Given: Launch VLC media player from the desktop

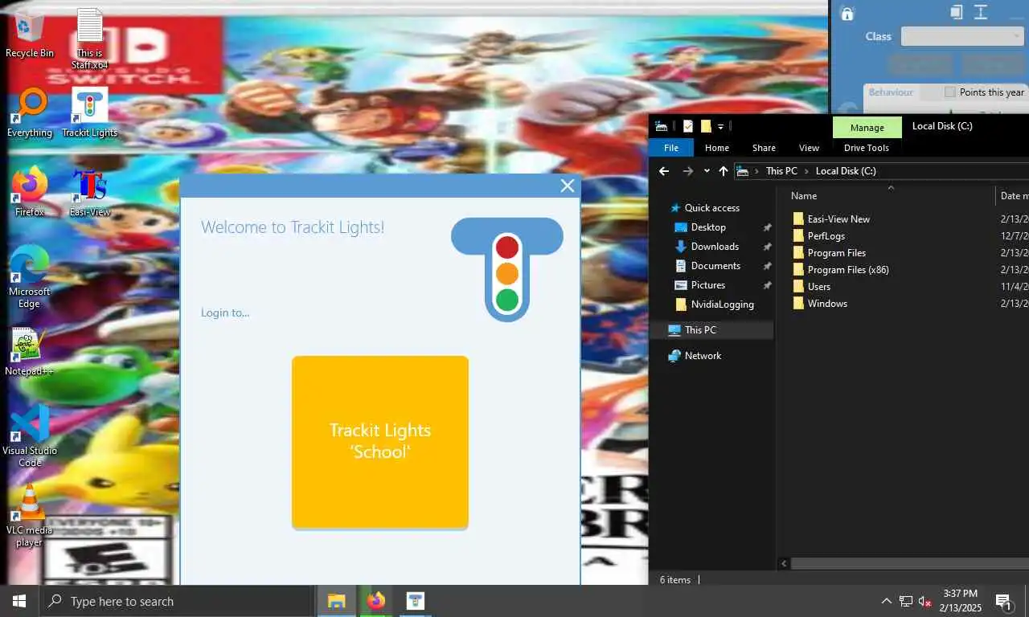Looking at the screenshot, I should [29, 516].
